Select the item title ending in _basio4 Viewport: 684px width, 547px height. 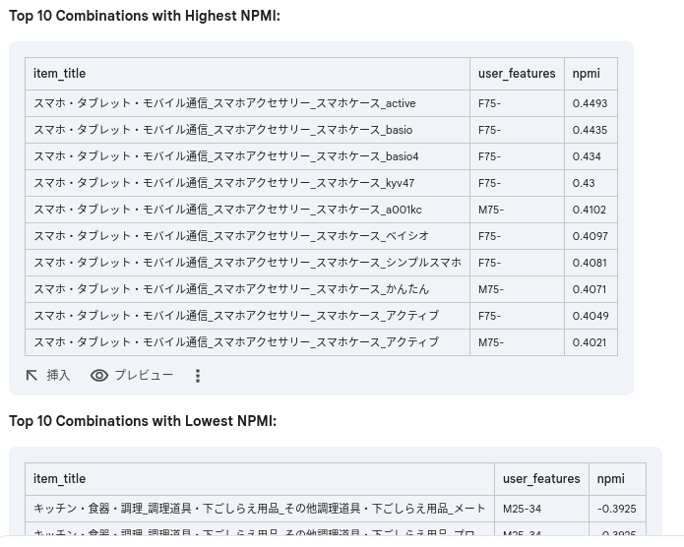tap(225, 156)
